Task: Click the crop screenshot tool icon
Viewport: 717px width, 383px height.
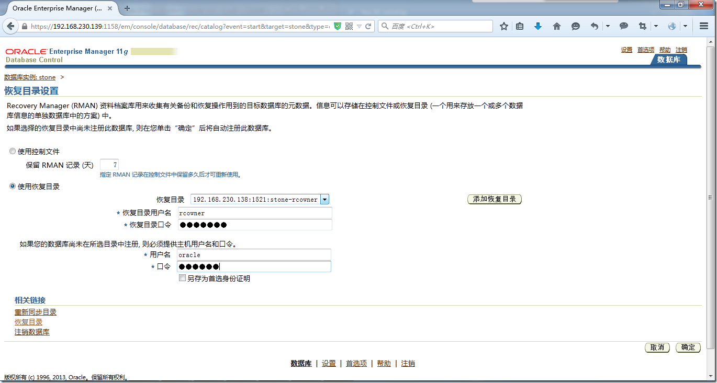Action: 643,26
